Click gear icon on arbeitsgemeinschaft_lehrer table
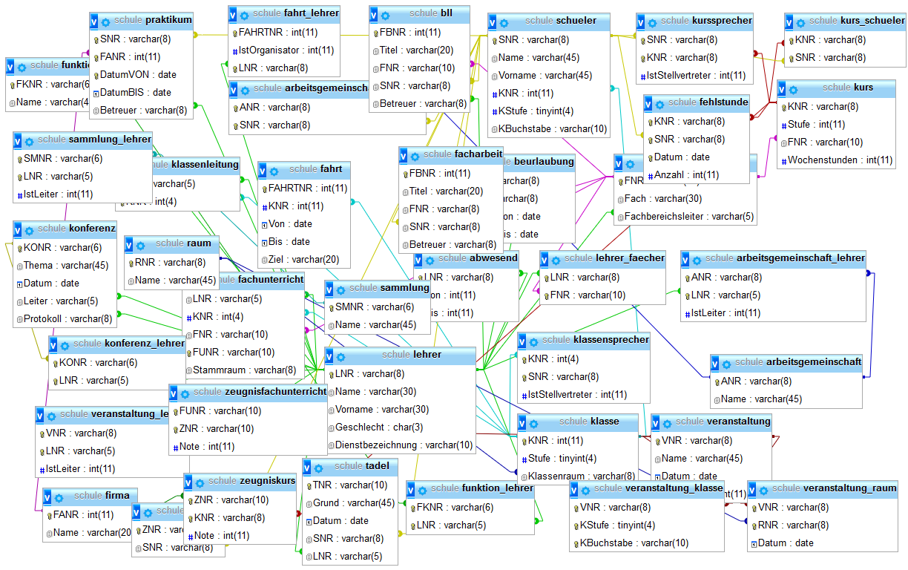The height and width of the screenshot is (570, 908). (x=697, y=259)
